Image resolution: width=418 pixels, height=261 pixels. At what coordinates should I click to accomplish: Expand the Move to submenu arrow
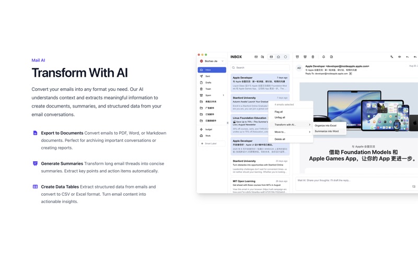pyautogui.click(x=309, y=132)
